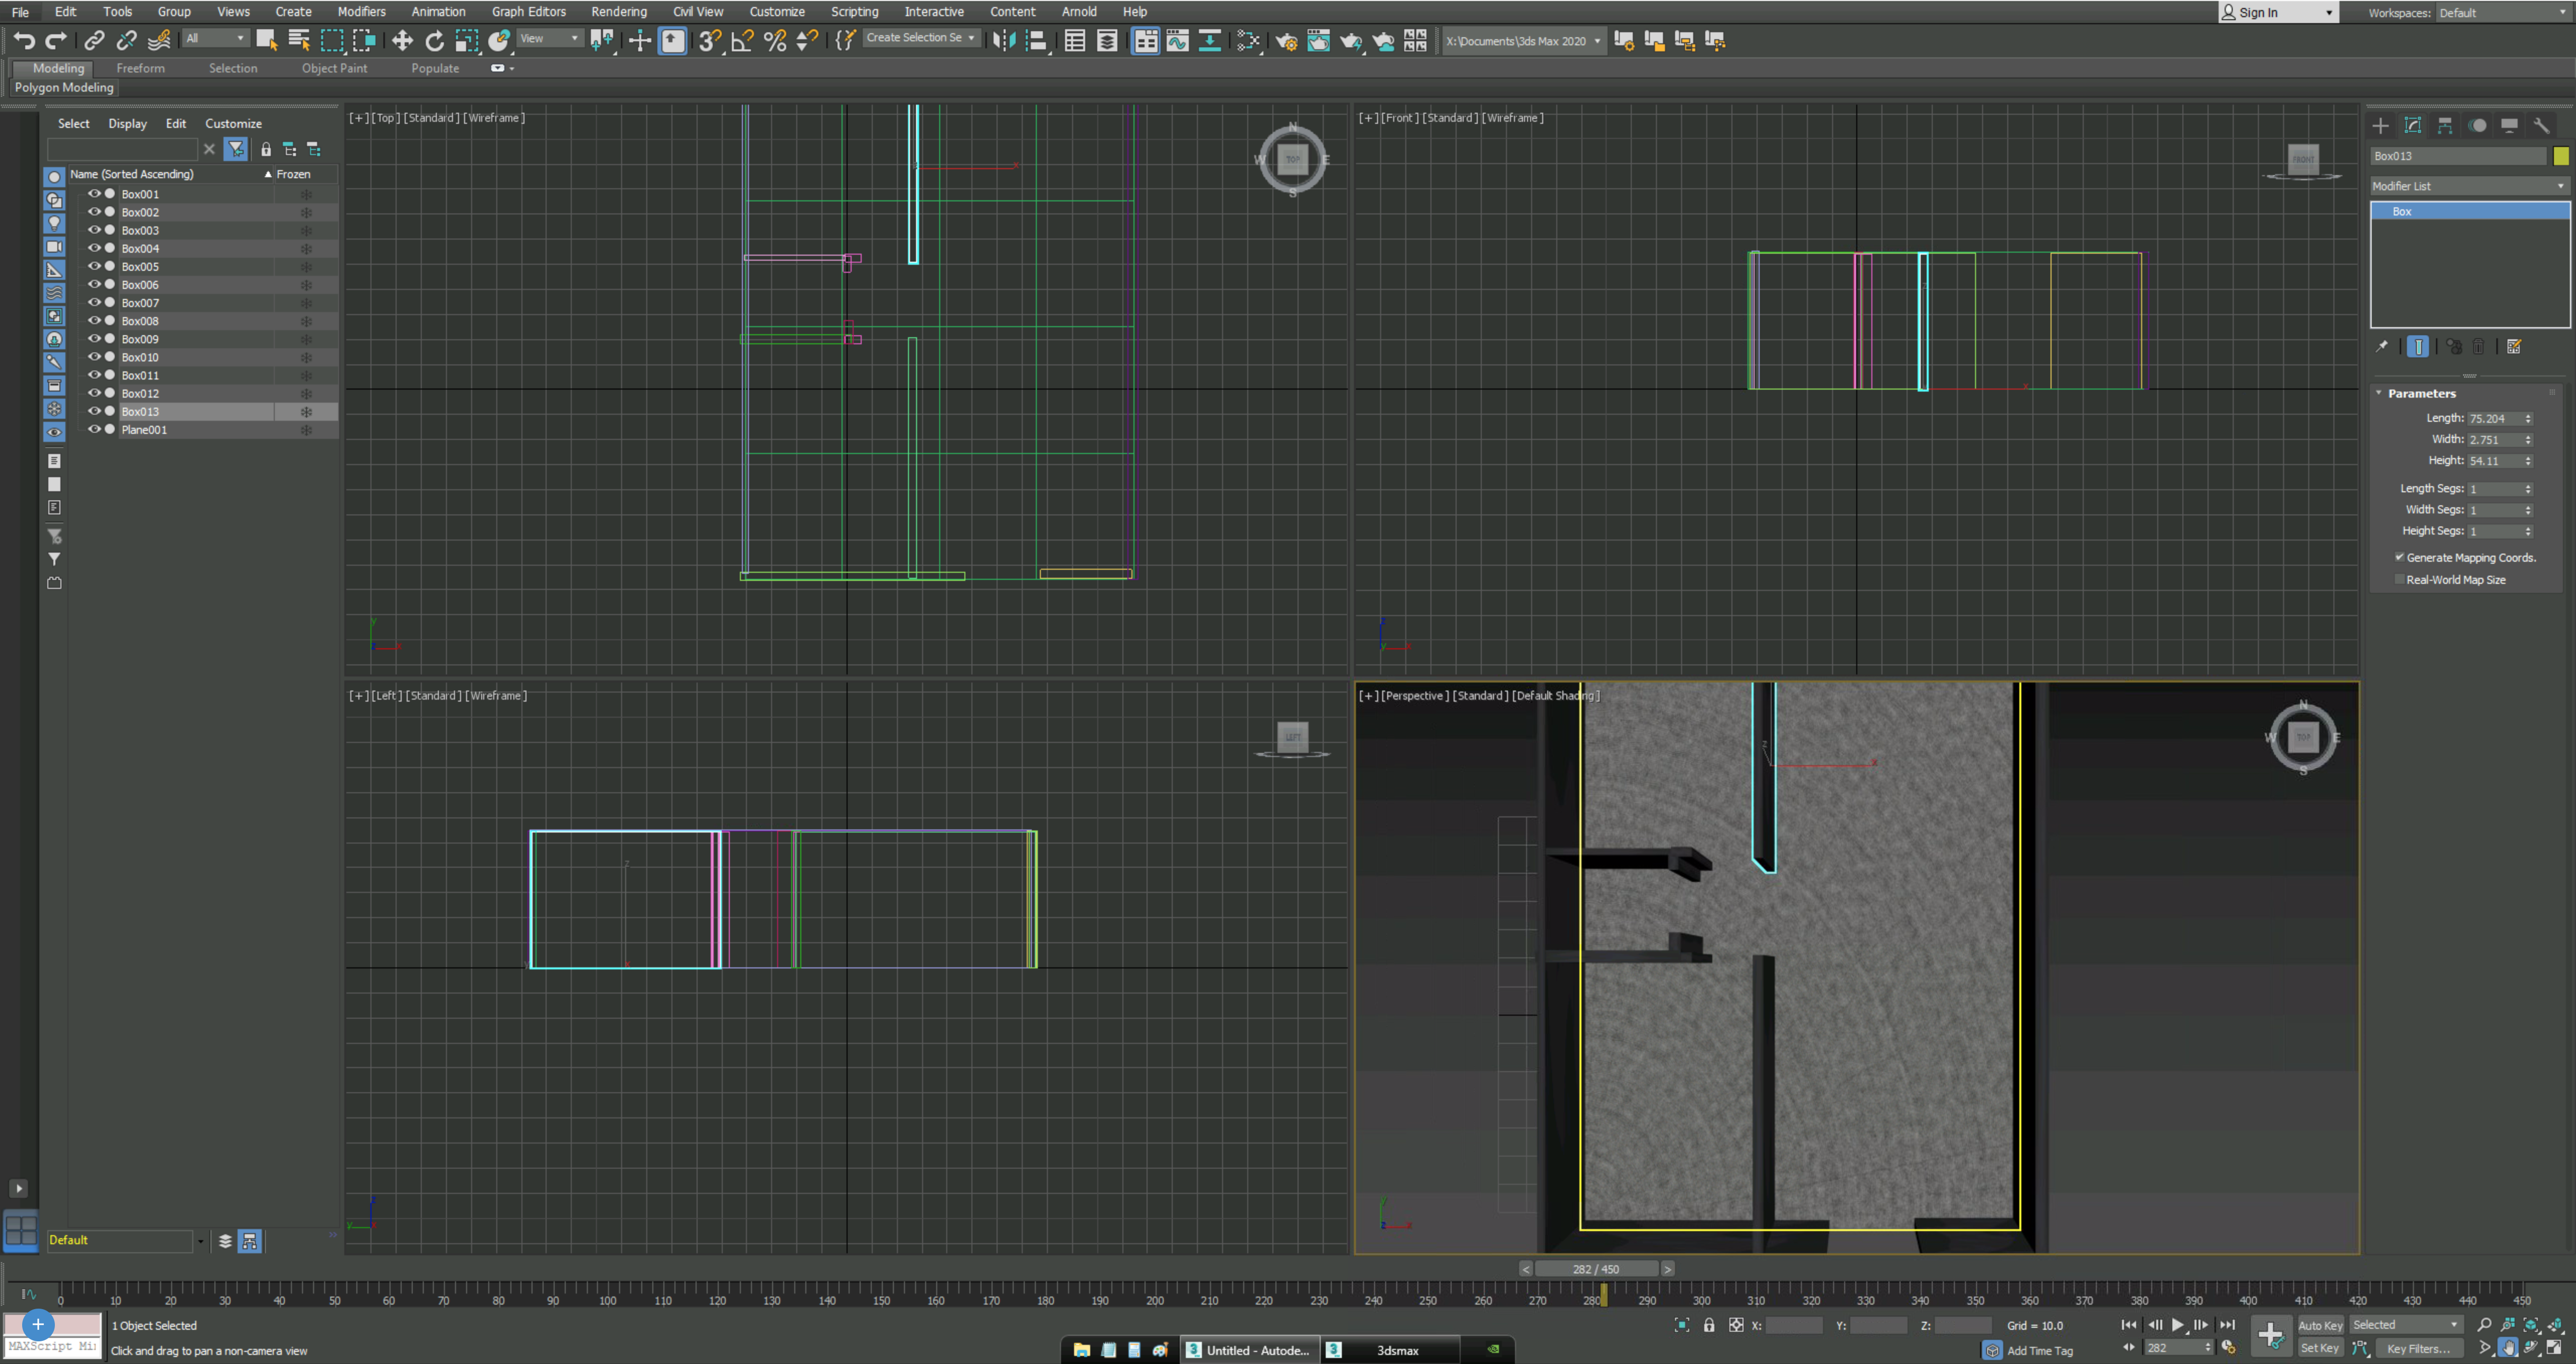Image resolution: width=2576 pixels, height=1364 pixels.
Task: Open the Hierarchy command panel tab
Action: [2445, 125]
